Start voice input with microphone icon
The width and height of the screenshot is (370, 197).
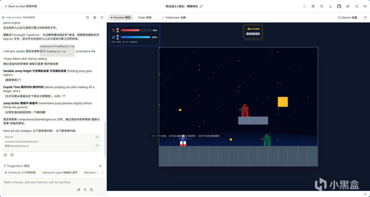[85, 190]
